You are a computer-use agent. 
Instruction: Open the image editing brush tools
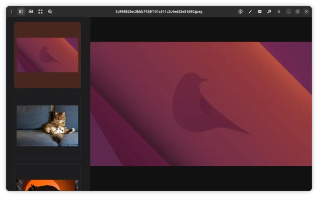coord(250,11)
